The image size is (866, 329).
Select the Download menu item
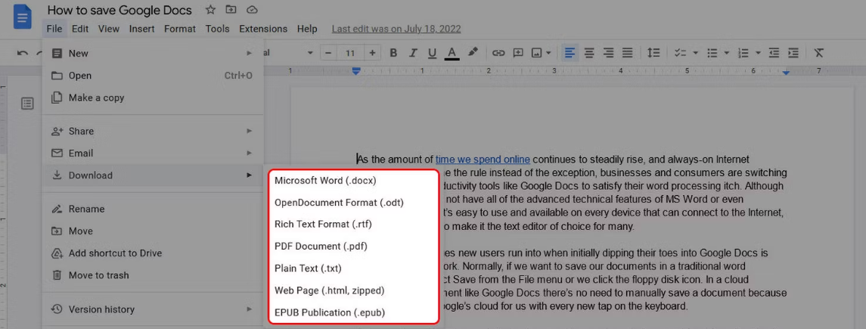click(153, 175)
